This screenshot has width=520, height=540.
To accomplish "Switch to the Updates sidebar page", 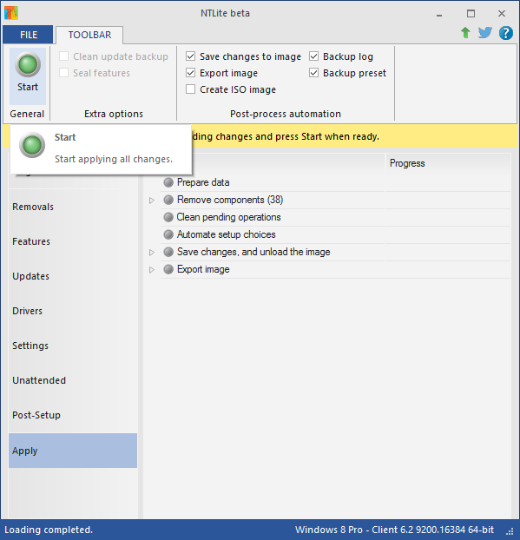I will pos(73,276).
